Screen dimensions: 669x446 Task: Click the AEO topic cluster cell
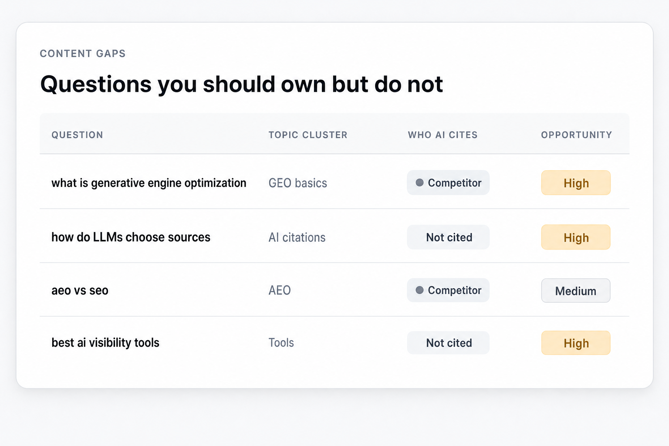click(x=280, y=291)
